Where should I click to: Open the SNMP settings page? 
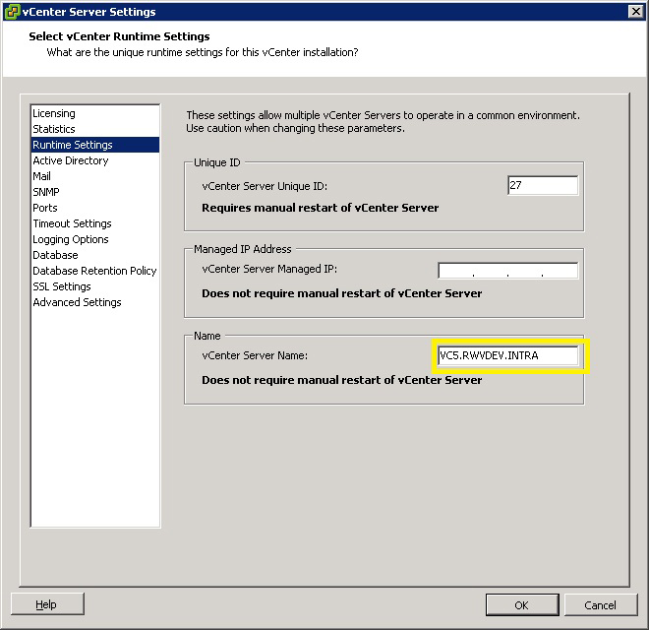click(46, 192)
